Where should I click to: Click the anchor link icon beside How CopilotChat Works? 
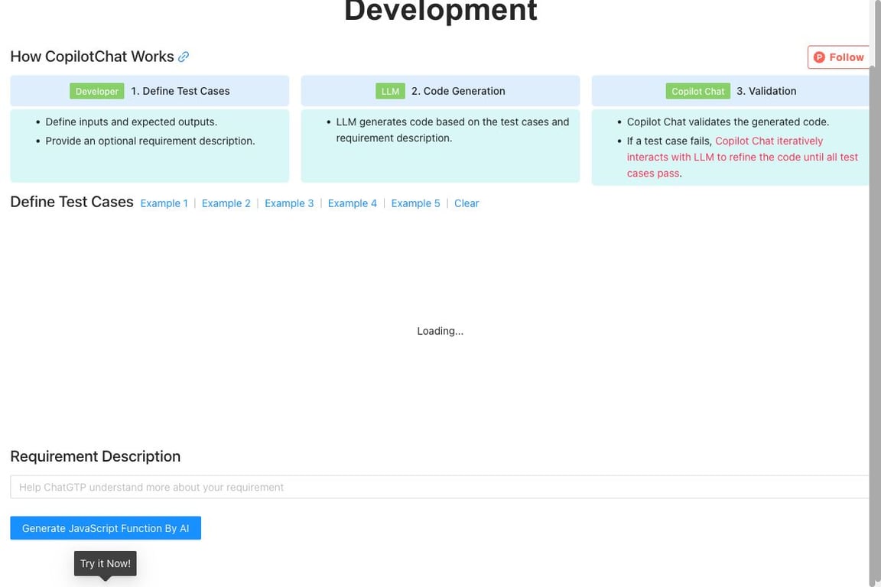(x=184, y=57)
